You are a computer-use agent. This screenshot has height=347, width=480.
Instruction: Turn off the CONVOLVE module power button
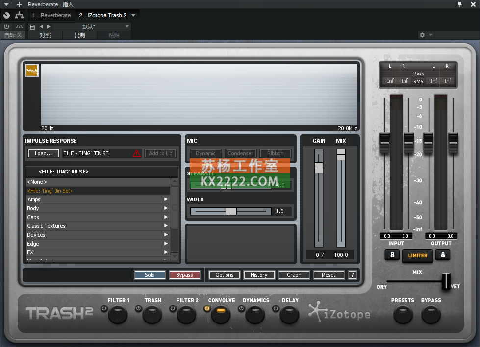[x=207, y=308]
